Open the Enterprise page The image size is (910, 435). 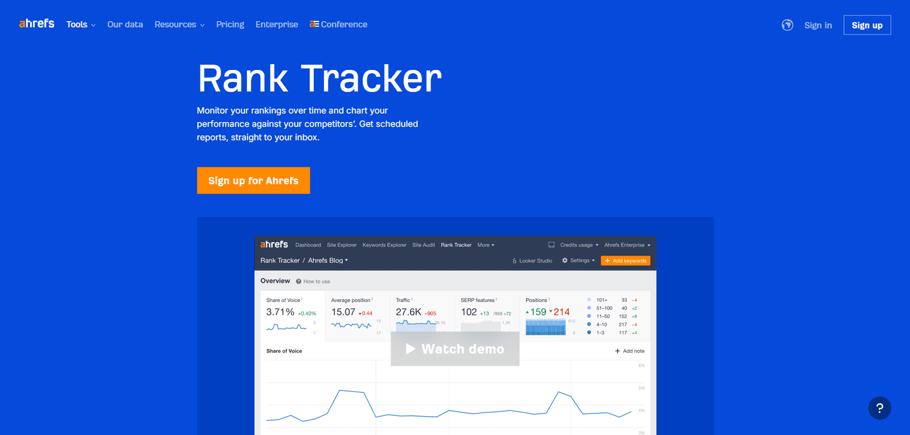(277, 24)
